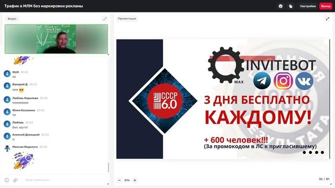The height and width of the screenshot is (188, 335).
Task: Click the slide counter 35 / 81
Action: coord(324,179)
